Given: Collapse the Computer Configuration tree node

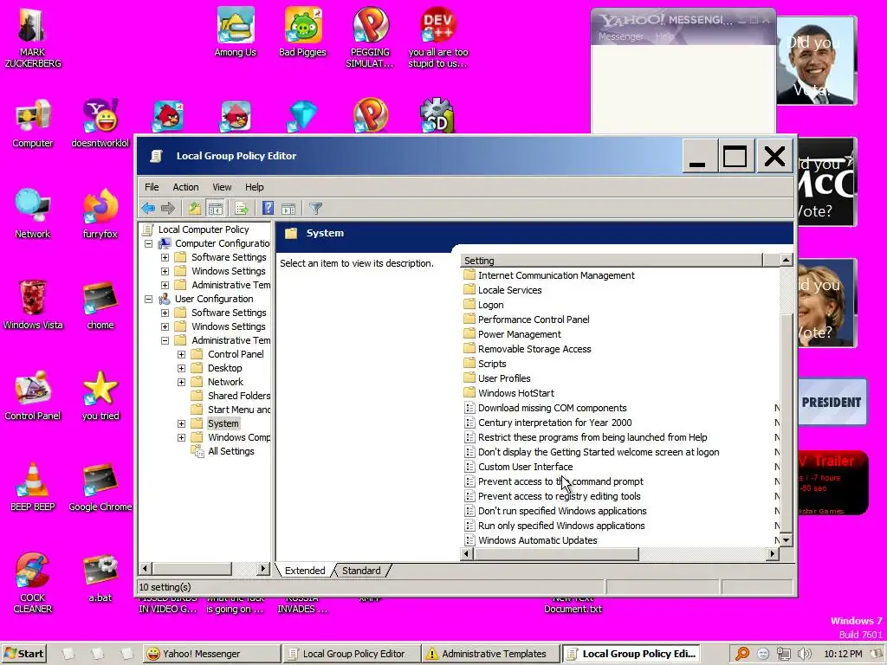Looking at the screenshot, I should point(148,243).
